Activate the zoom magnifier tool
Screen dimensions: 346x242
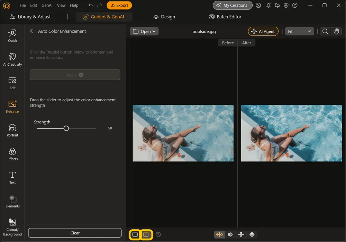click(x=325, y=31)
